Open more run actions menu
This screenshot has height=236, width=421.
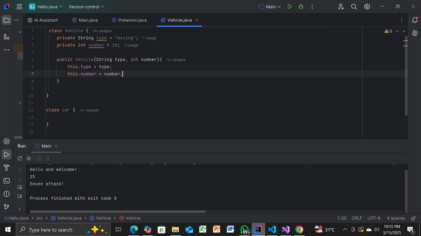(312, 7)
